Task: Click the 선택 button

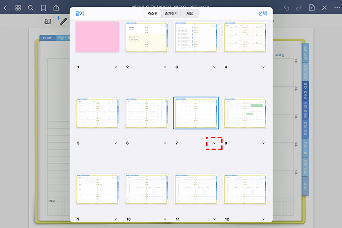Action: click(x=263, y=14)
